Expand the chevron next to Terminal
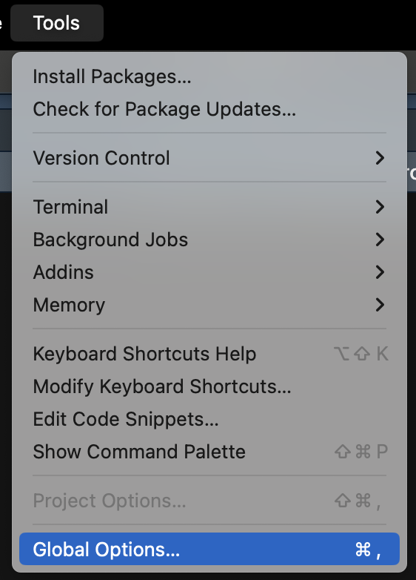The width and height of the screenshot is (416, 580). (x=380, y=207)
